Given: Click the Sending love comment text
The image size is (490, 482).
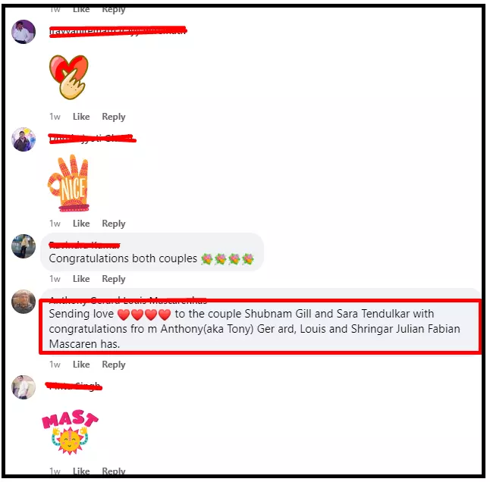Looking at the screenshot, I should (254, 329).
